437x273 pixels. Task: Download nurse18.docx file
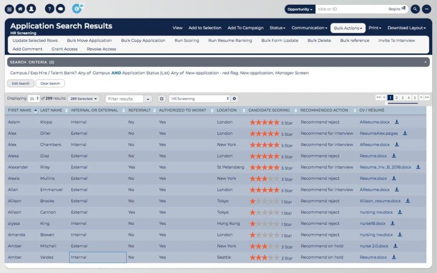392,223
